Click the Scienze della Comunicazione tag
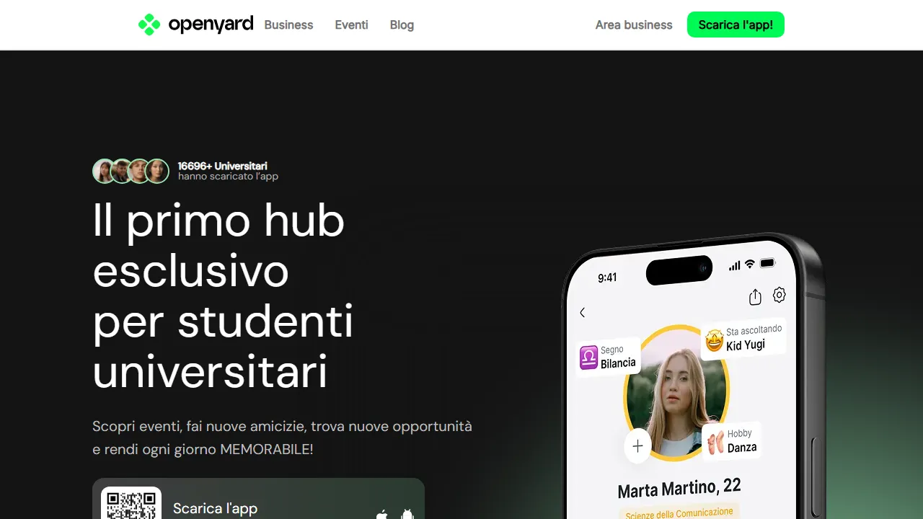 click(x=679, y=513)
